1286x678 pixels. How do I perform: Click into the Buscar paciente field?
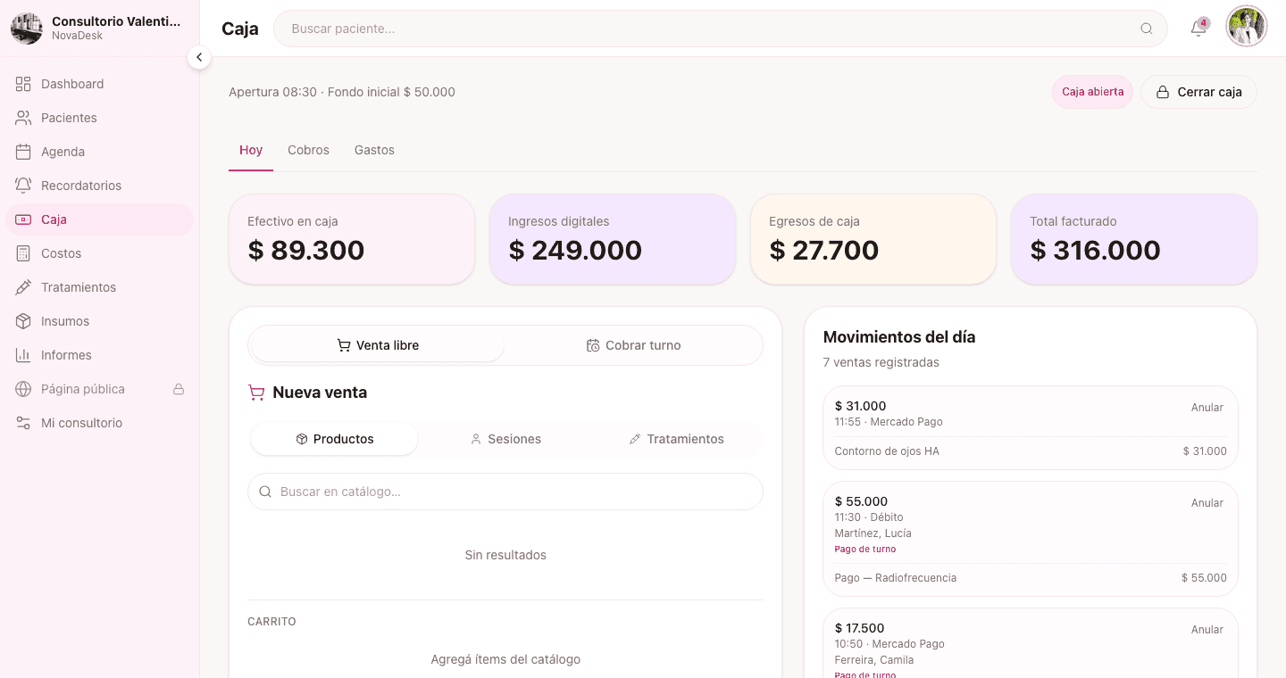(x=720, y=29)
